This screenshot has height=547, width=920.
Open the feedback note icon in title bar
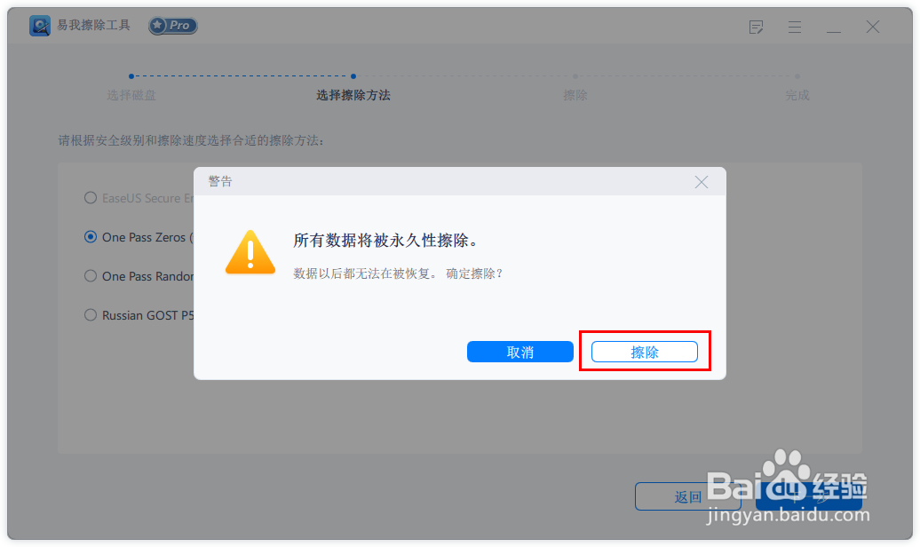pyautogui.click(x=757, y=27)
